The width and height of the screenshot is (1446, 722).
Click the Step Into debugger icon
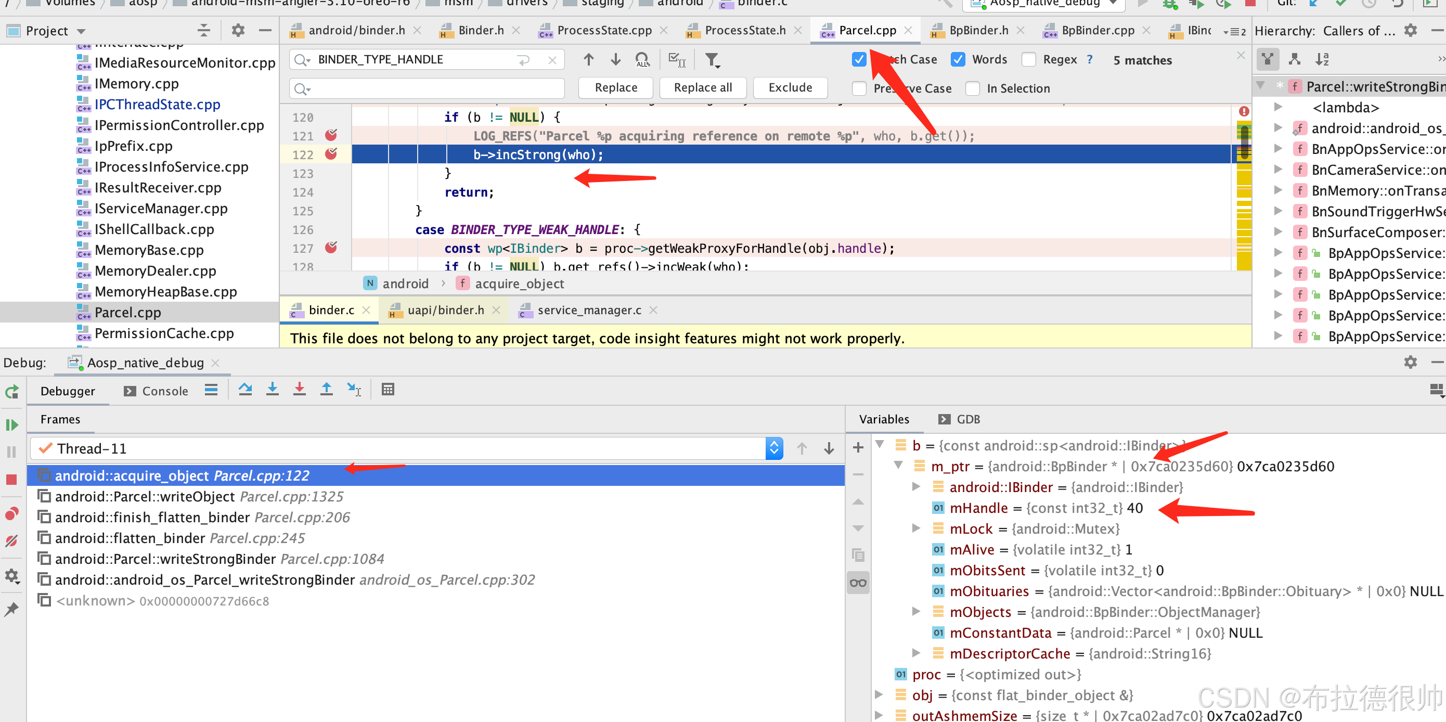tap(272, 390)
